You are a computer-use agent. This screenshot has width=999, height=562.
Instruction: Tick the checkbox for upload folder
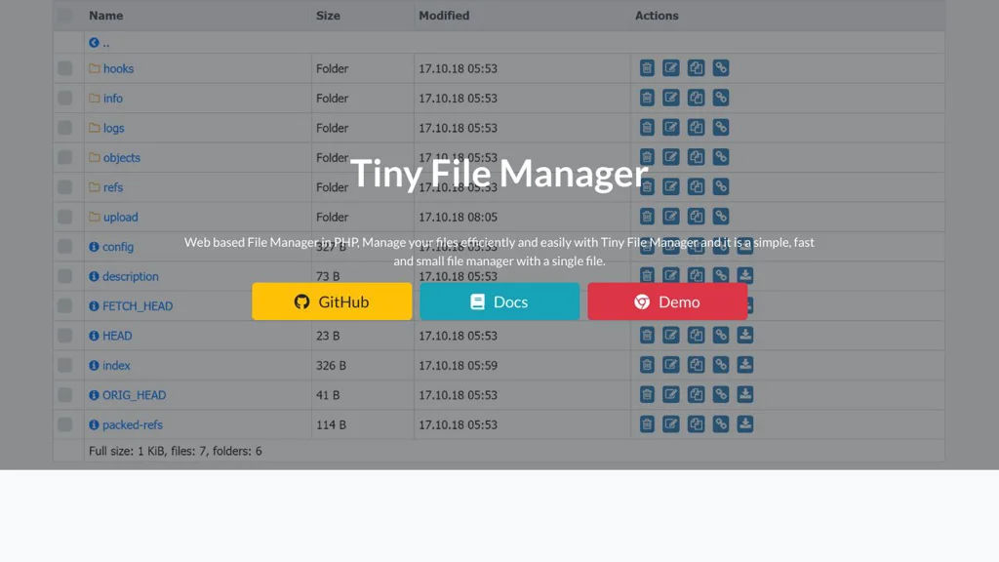pos(65,217)
